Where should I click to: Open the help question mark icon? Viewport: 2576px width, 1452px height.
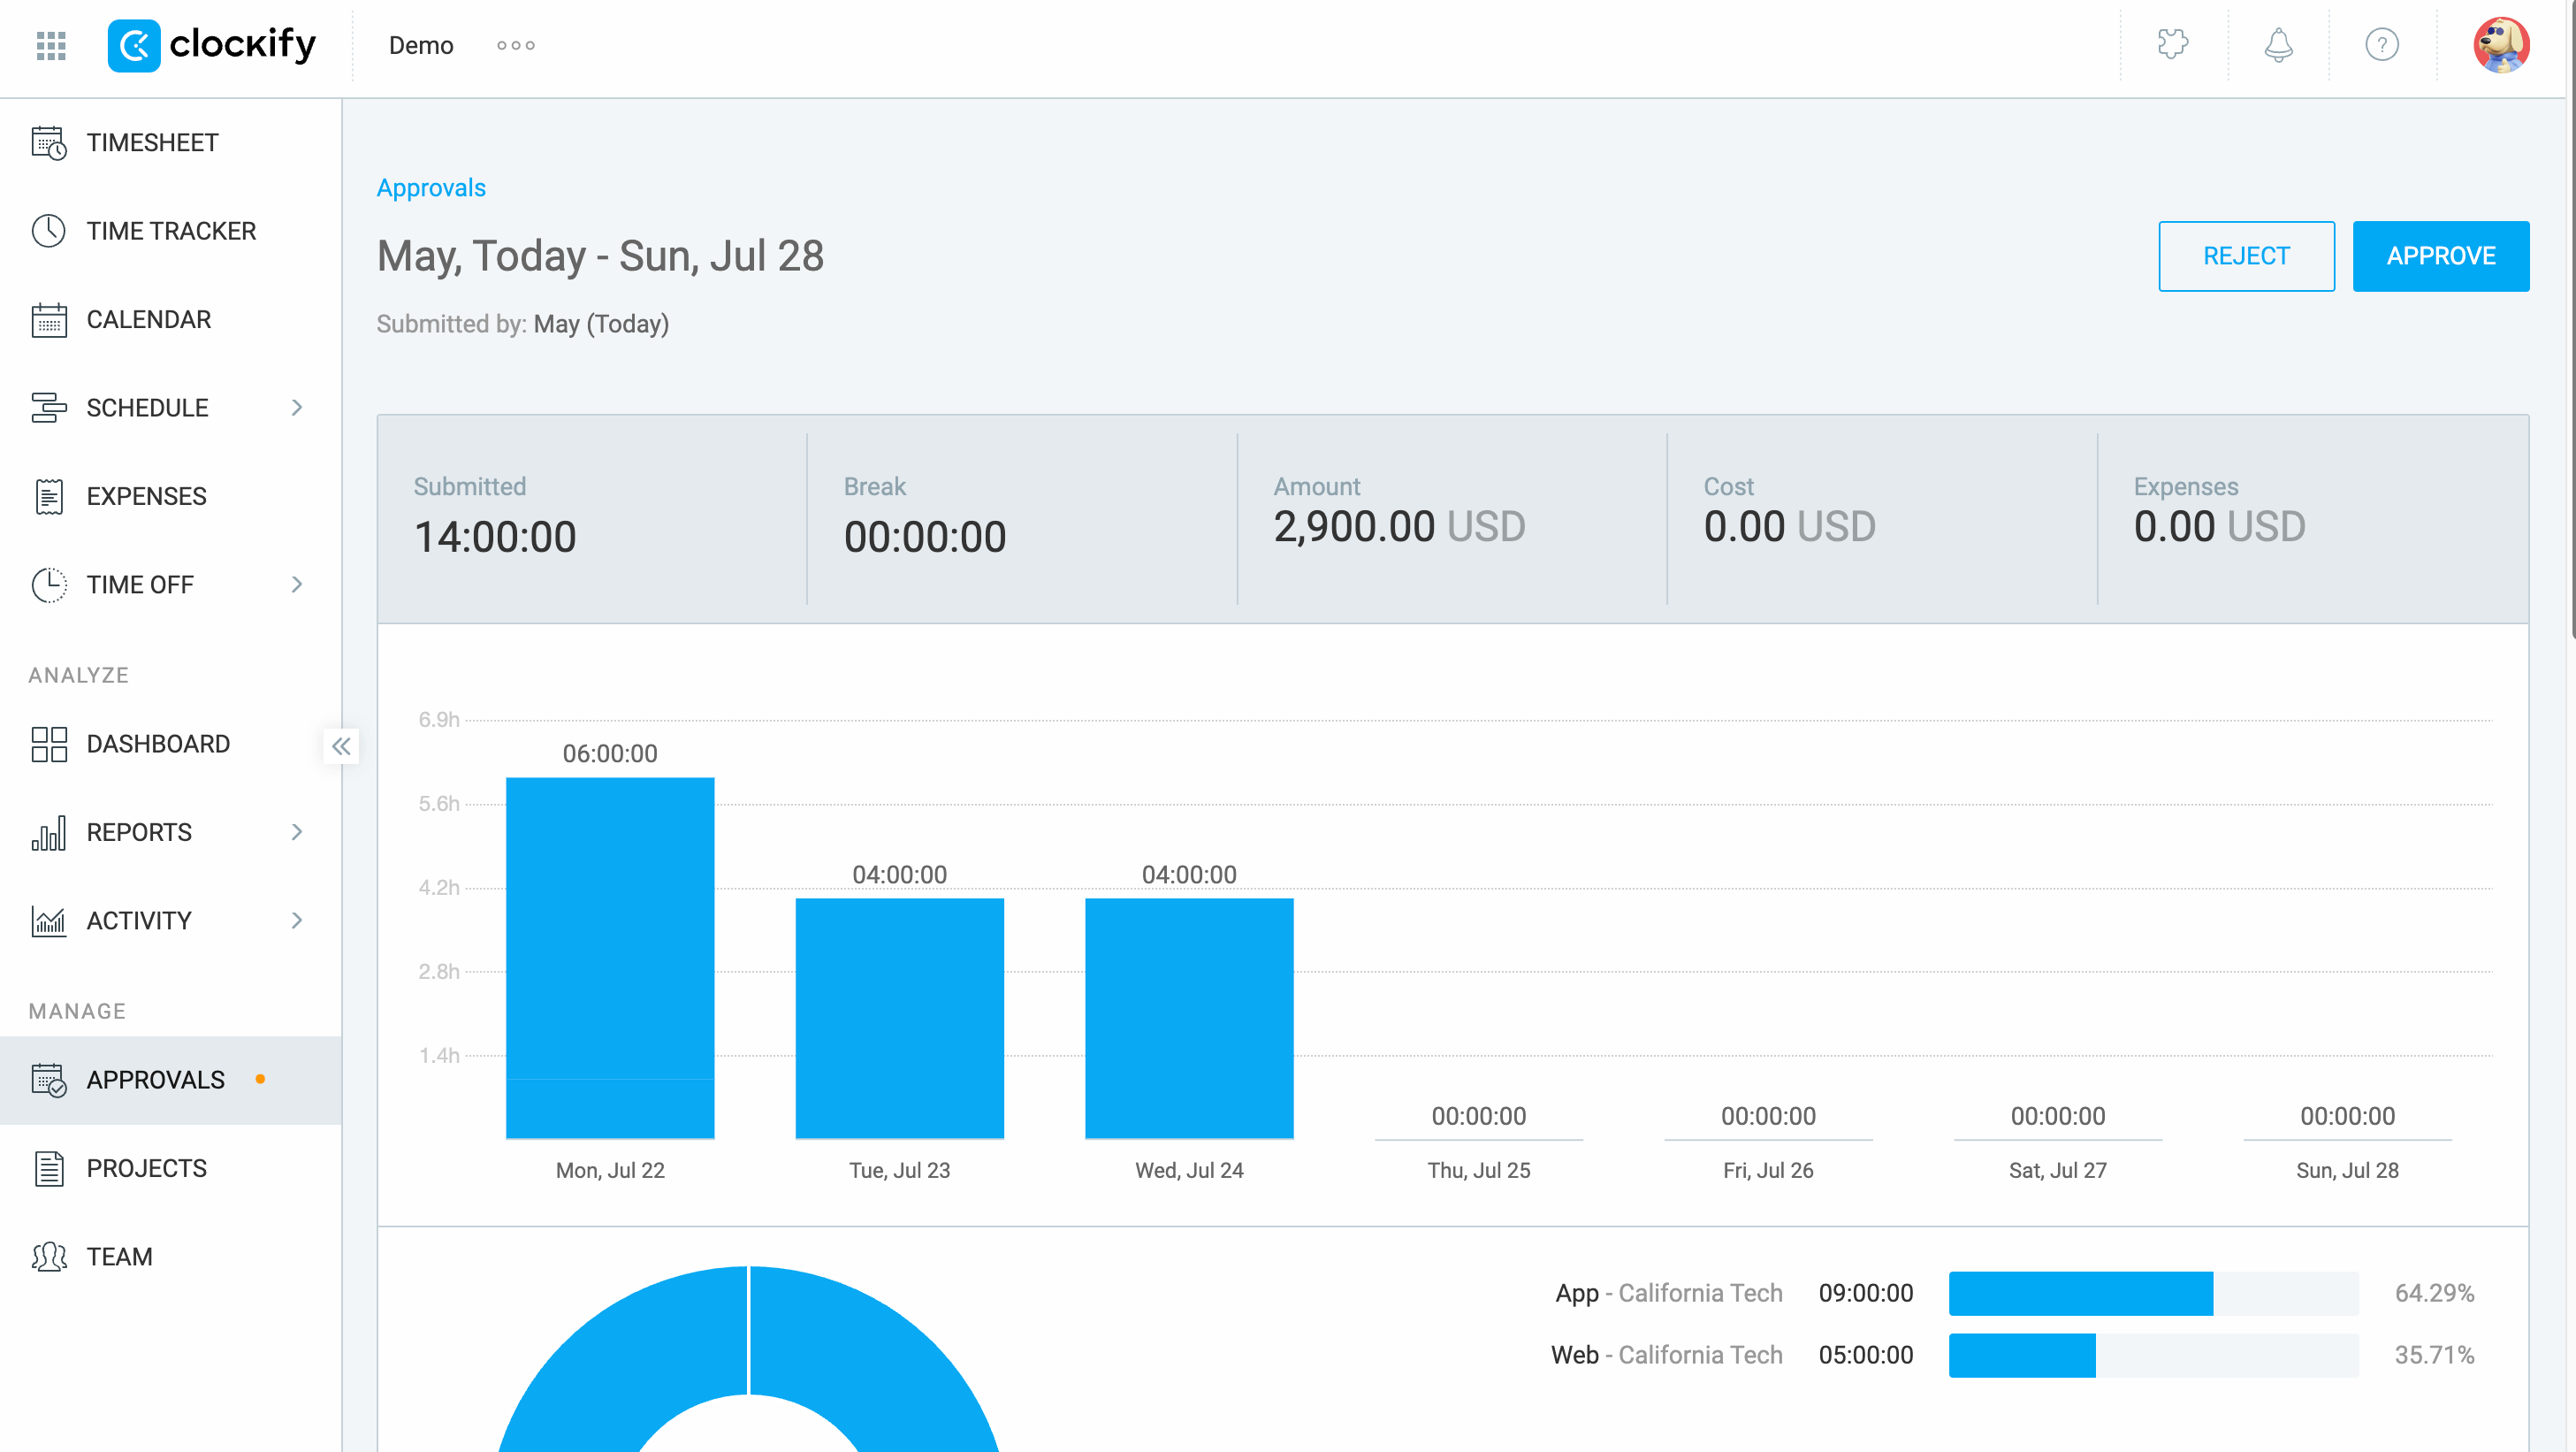tap(2382, 45)
